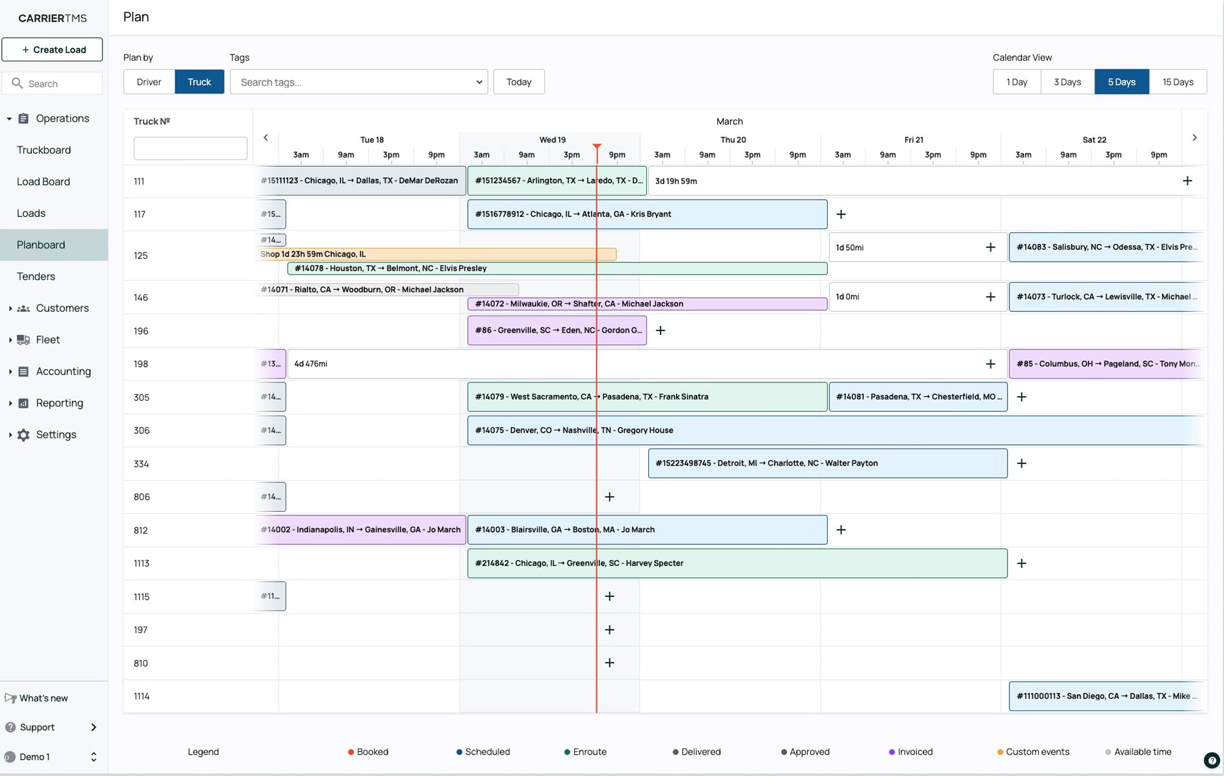Go to next dates with right arrow
1224x776 pixels.
(1194, 138)
